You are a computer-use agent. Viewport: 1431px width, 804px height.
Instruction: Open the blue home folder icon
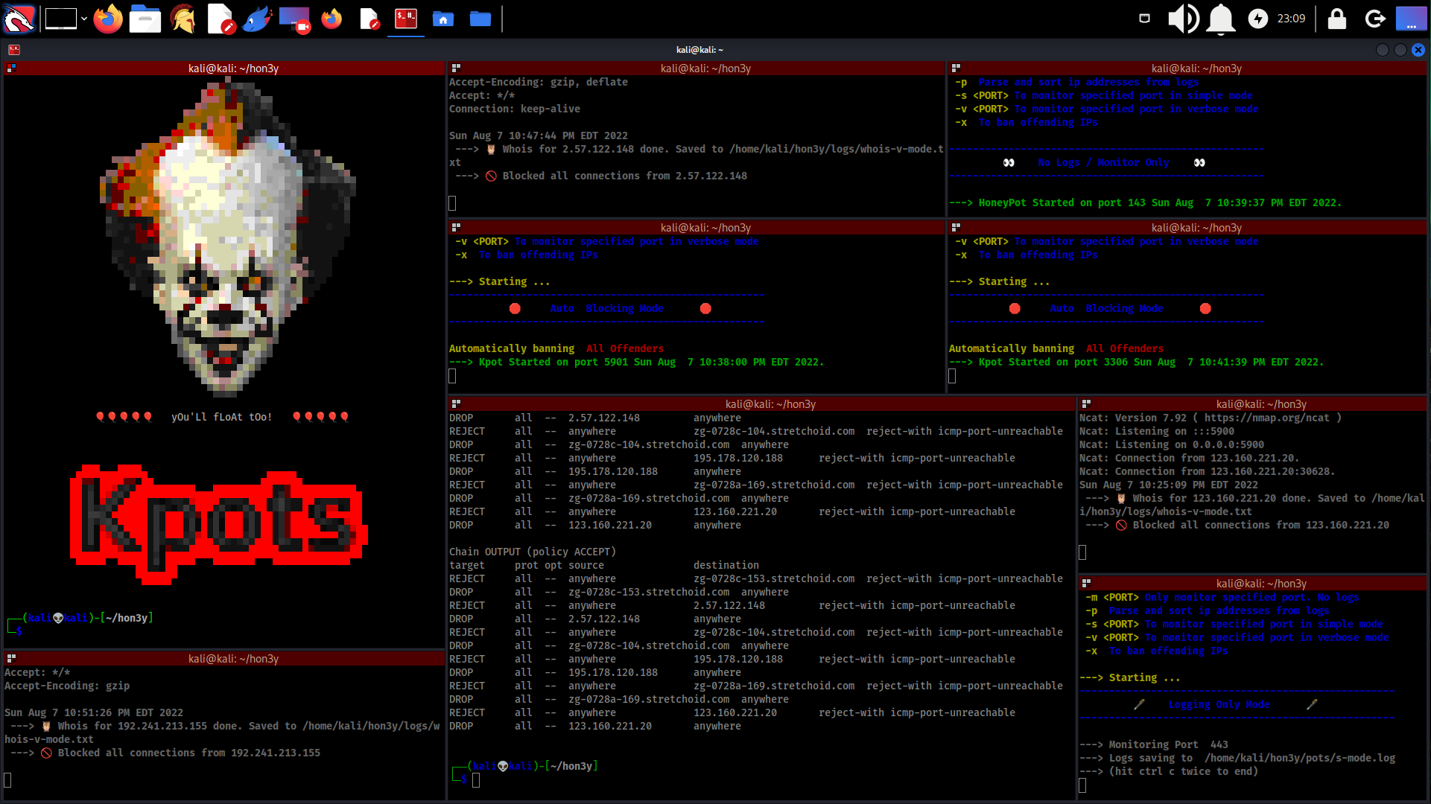tap(443, 19)
